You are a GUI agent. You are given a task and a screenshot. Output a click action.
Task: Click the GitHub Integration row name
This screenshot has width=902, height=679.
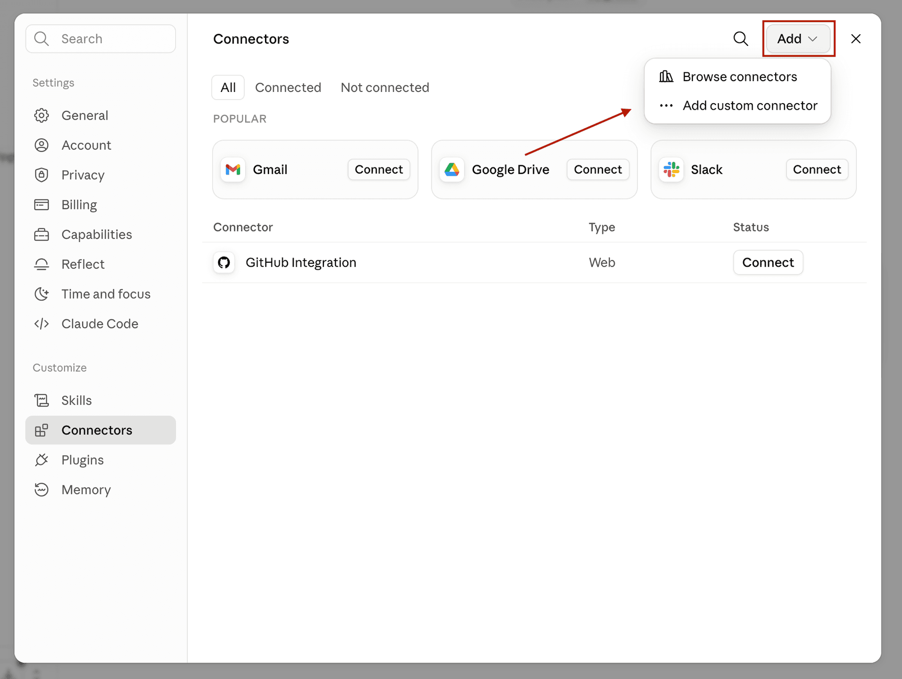[x=301, y=262]
